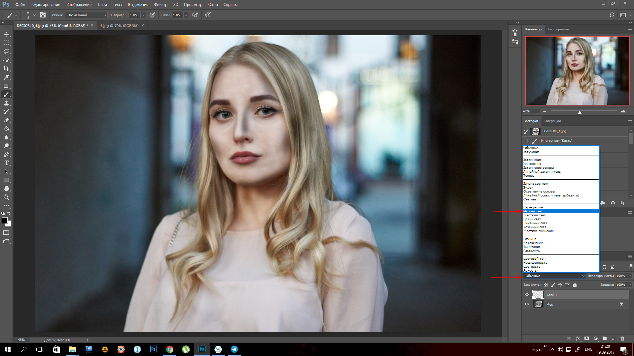This screenshot has height=356, width=634.
Task: Open the Фильтр menu
Action: click(x=160, y=5)
